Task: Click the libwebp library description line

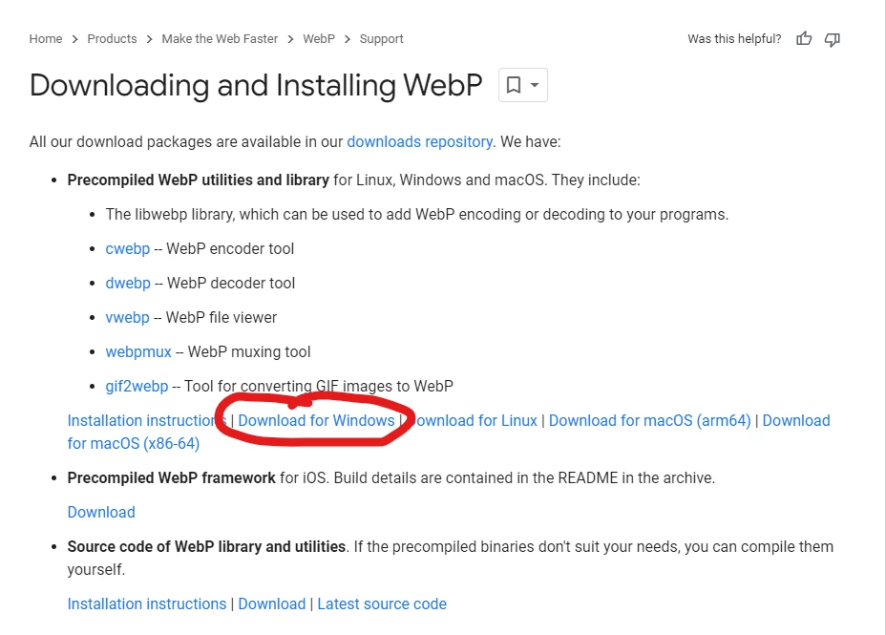Action: [x=417, y=215]
